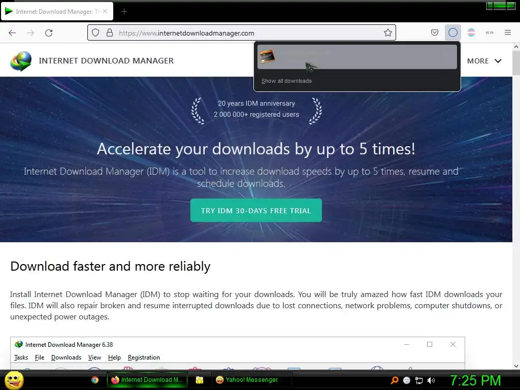Open Registration menu in the IDM screenshot

point(144,357)
